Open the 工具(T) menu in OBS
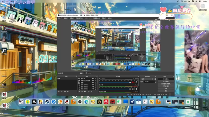The image size is (209, 117). pos(104,18)
